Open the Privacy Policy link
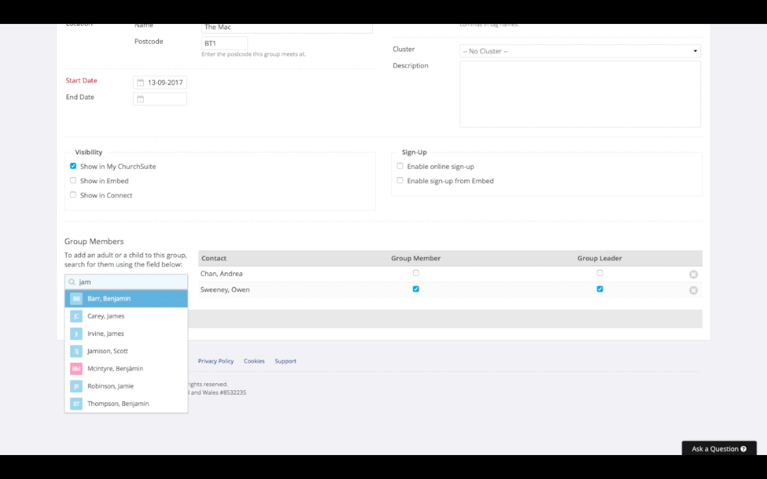Viewport: 767px width, 479px height. [216, 361]
